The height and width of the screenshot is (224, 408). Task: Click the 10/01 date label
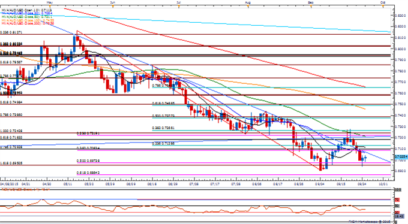(x=383, y=183)
